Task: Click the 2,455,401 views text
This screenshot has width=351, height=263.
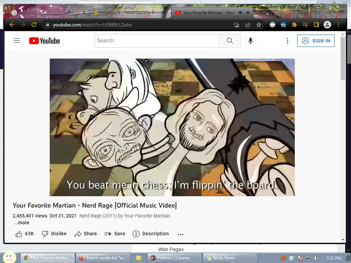Action: point(30,216)
